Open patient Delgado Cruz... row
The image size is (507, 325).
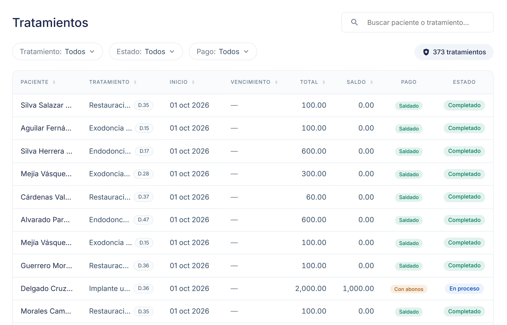tap(253, 289)
